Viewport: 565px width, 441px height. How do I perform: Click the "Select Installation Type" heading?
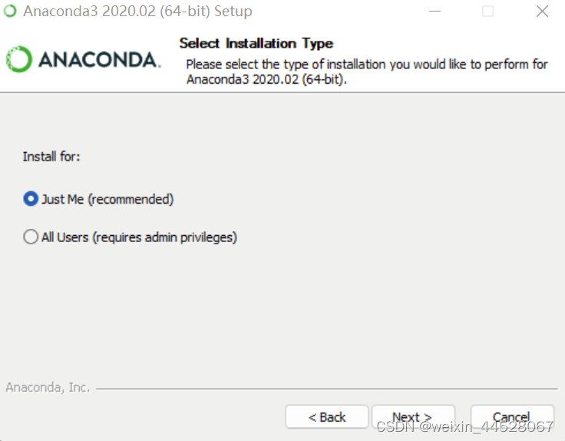[x=256, y=43]
